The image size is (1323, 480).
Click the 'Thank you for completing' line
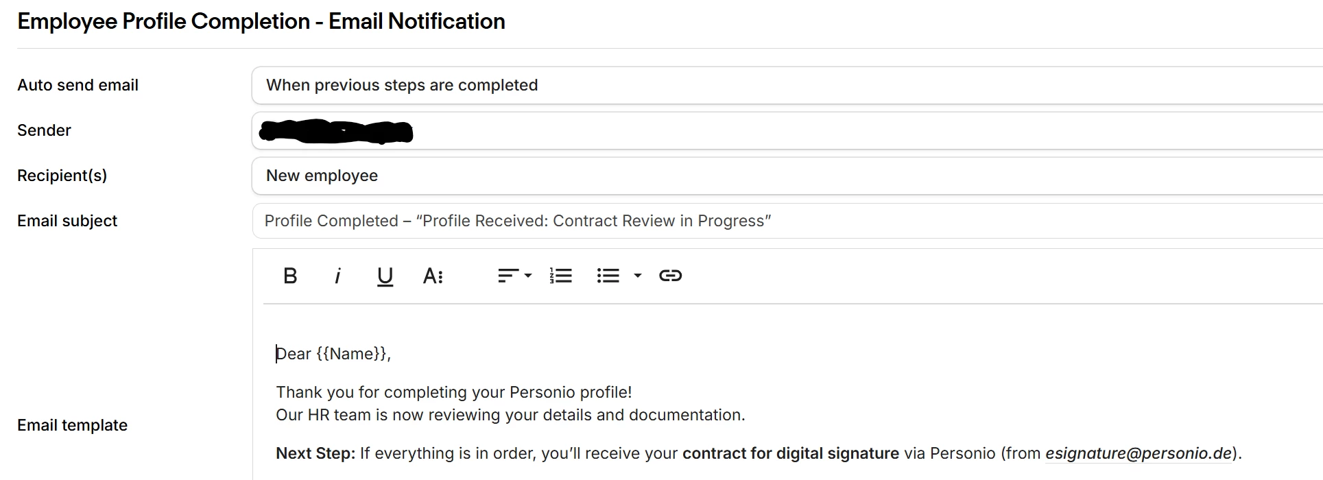(x=453, y=392)
